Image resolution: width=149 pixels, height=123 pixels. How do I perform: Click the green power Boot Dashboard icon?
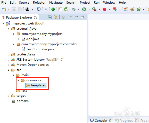pos(53,9)
